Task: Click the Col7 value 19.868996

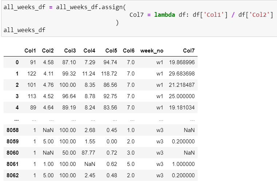Action: (182, 62)
